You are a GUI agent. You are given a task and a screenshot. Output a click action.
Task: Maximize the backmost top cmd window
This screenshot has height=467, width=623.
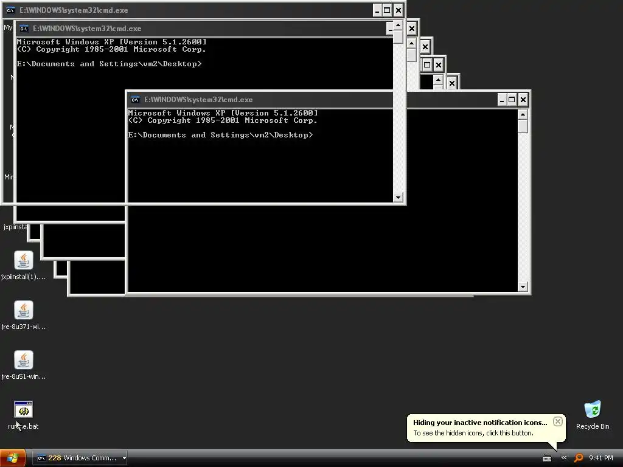point(387,10)
